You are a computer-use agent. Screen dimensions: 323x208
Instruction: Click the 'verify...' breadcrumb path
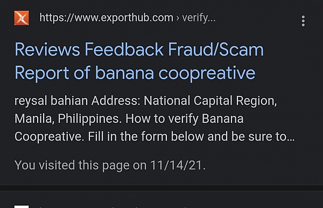(x=199, y=18)
